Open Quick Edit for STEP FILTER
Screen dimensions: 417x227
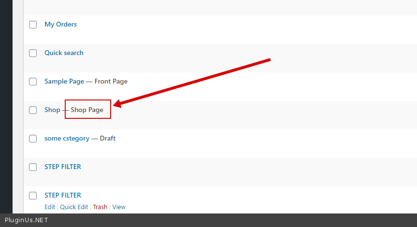point(74,207)
